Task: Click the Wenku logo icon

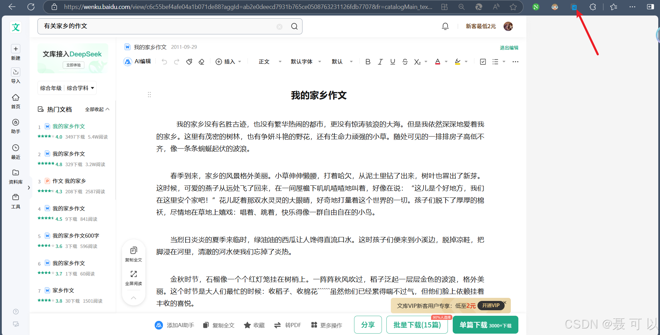Action: point(16,27)
